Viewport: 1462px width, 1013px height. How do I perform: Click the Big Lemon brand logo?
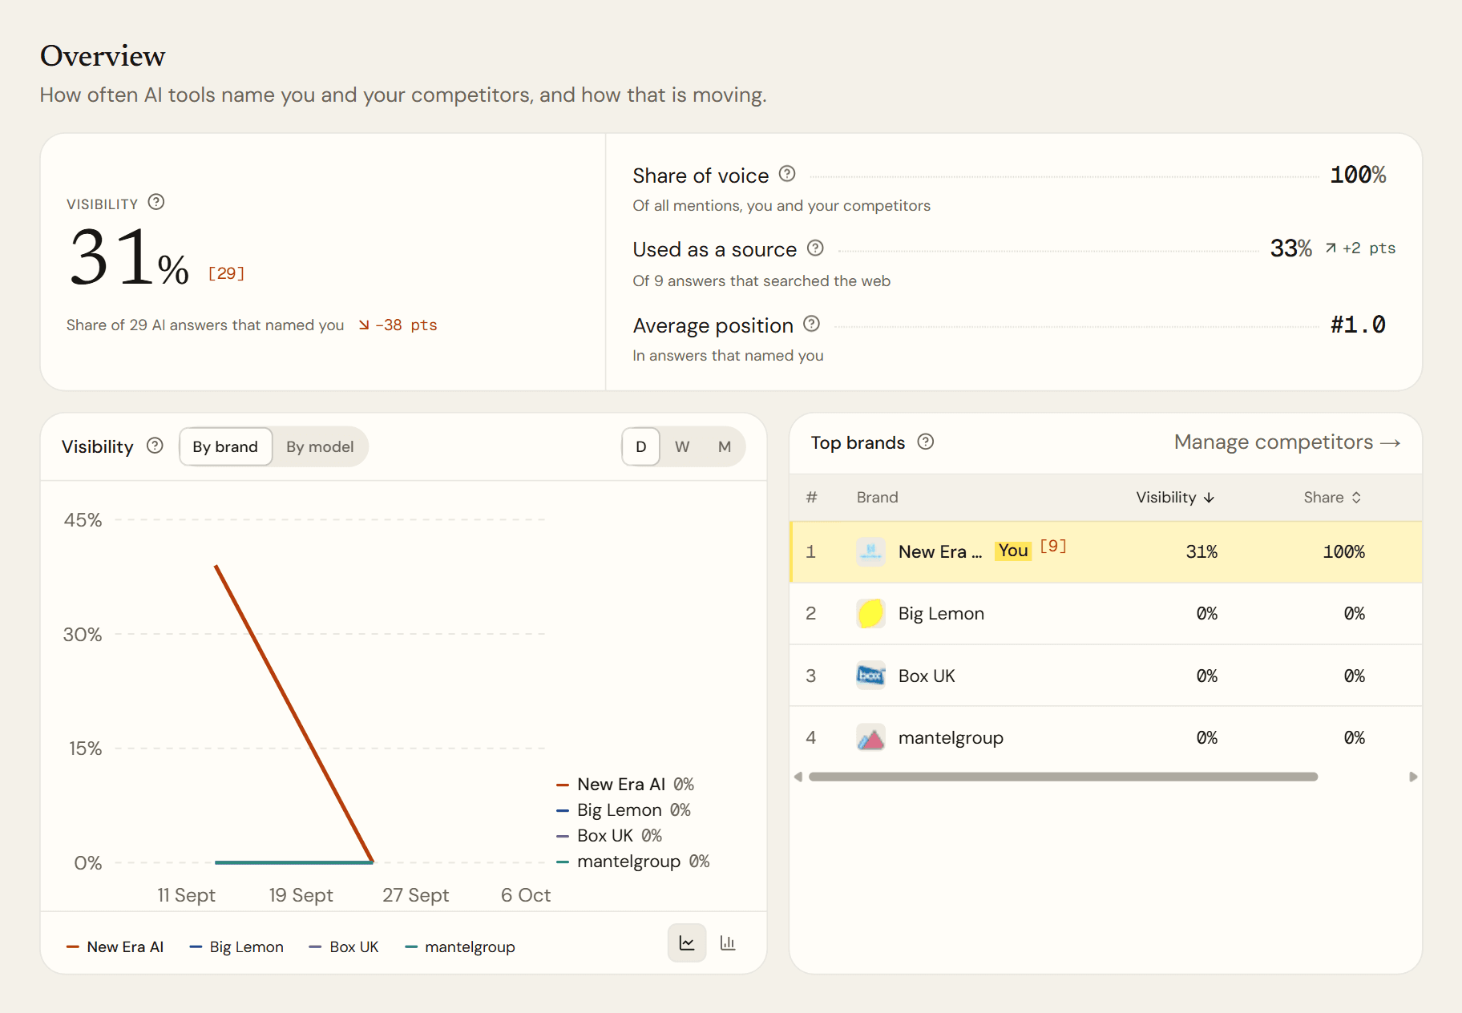click(870, 613)
